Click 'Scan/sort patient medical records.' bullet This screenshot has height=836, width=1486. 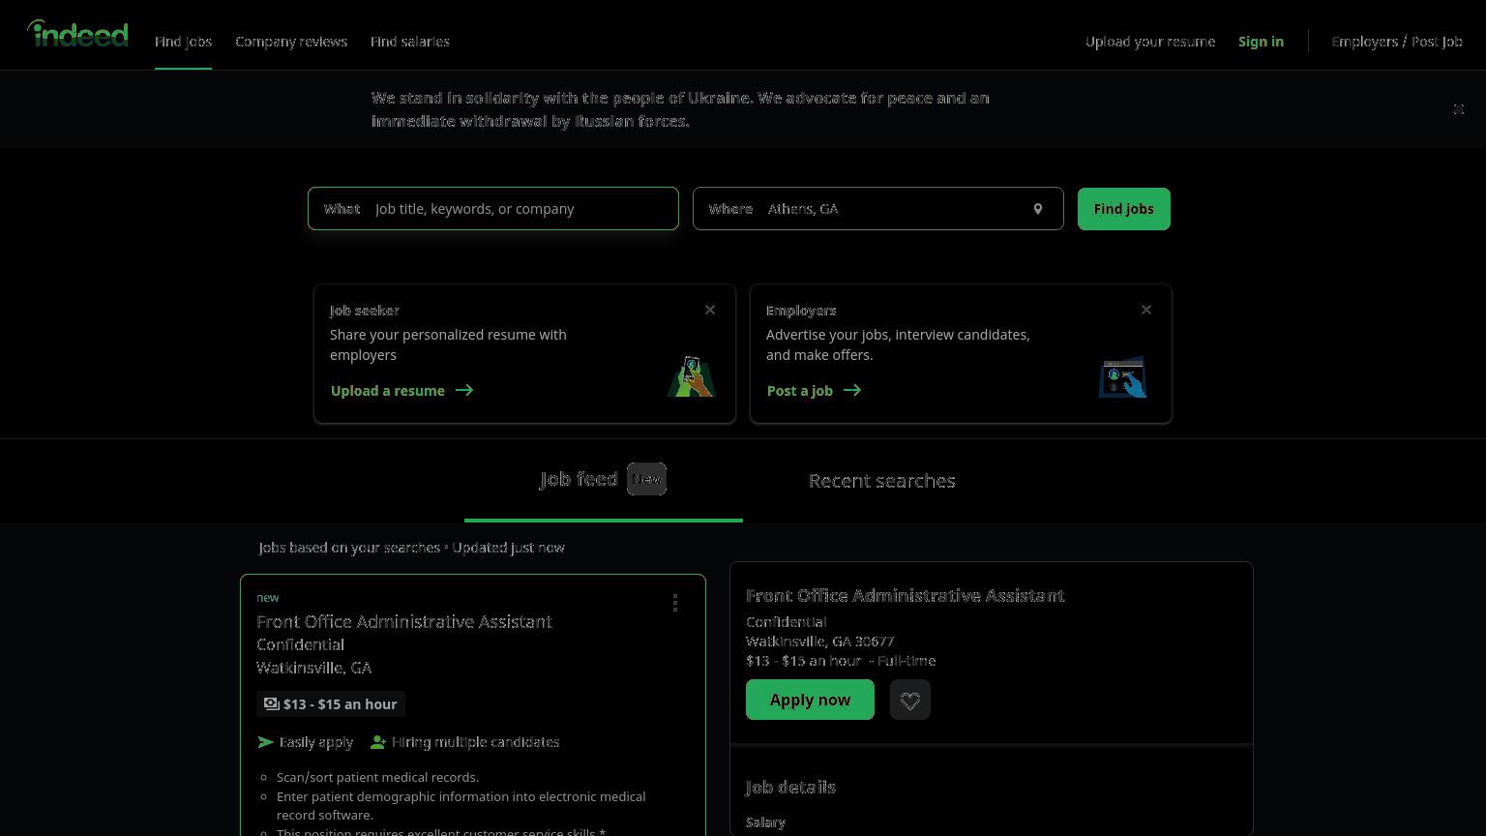point(377,777)
